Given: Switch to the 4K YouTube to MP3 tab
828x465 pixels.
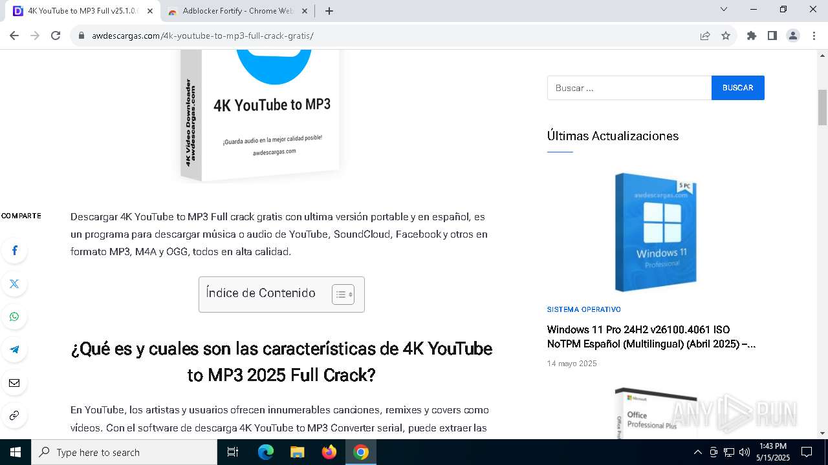Looking at the screenshot, I should click(83, 11).
